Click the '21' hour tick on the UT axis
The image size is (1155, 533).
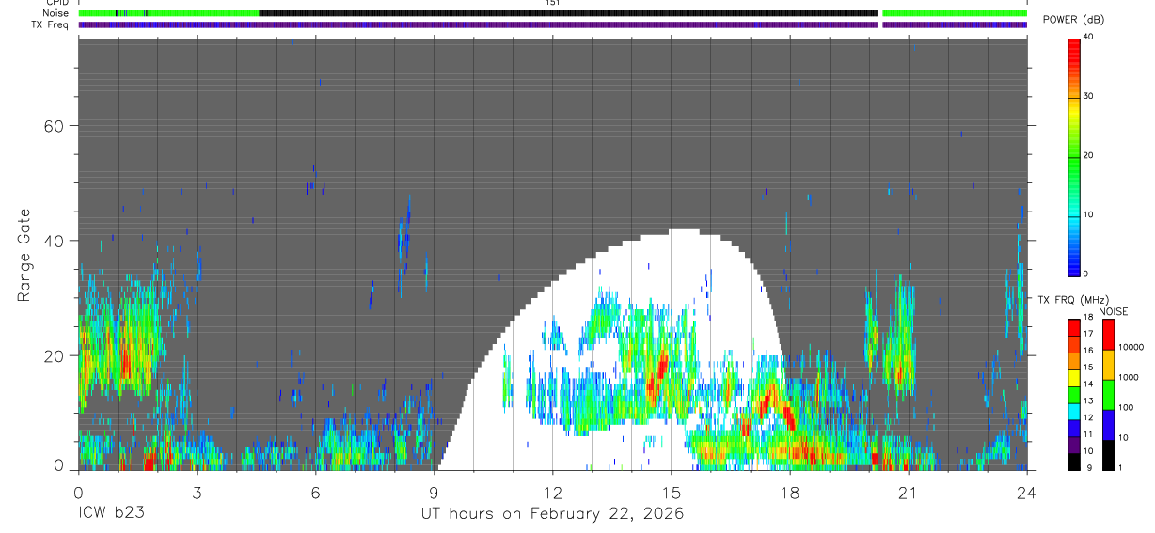[908, 492]
